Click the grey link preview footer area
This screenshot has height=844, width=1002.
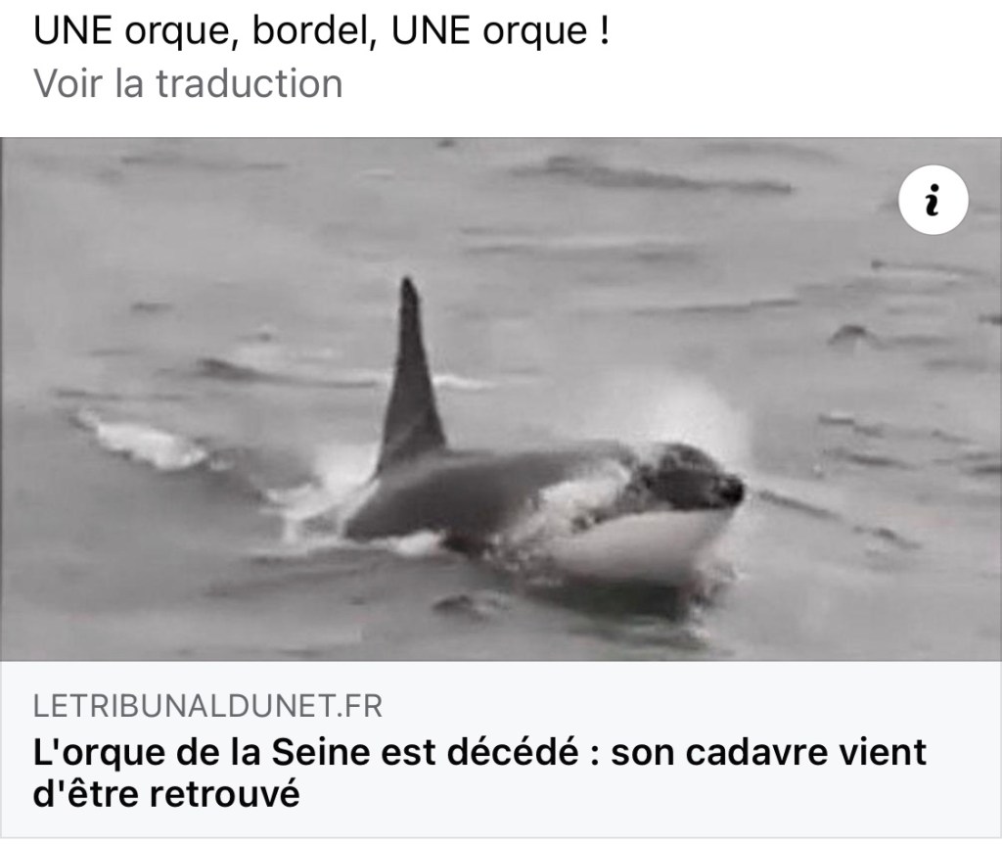pos(501,749)
